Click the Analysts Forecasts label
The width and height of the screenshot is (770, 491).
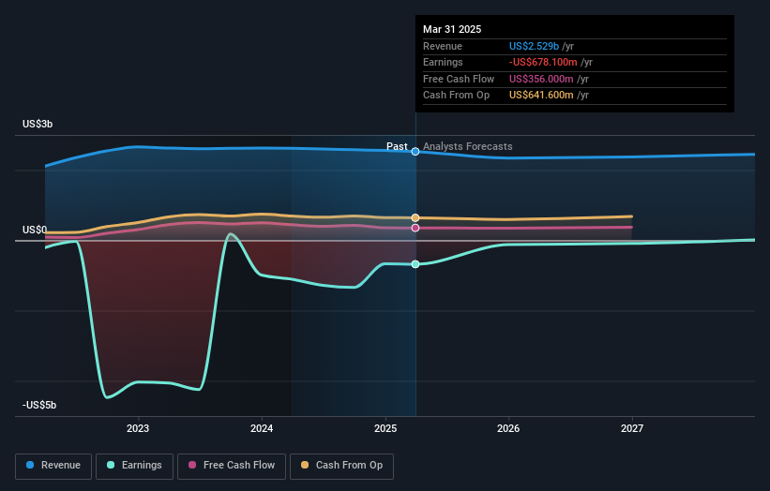click(467, 147)
